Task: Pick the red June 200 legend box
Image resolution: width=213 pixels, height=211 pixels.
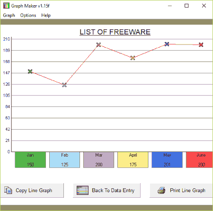Action: tap(199, 160)
